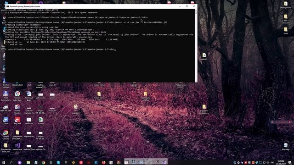Click the scrollbar of the Command Prompt window

(x=196, y=46)
